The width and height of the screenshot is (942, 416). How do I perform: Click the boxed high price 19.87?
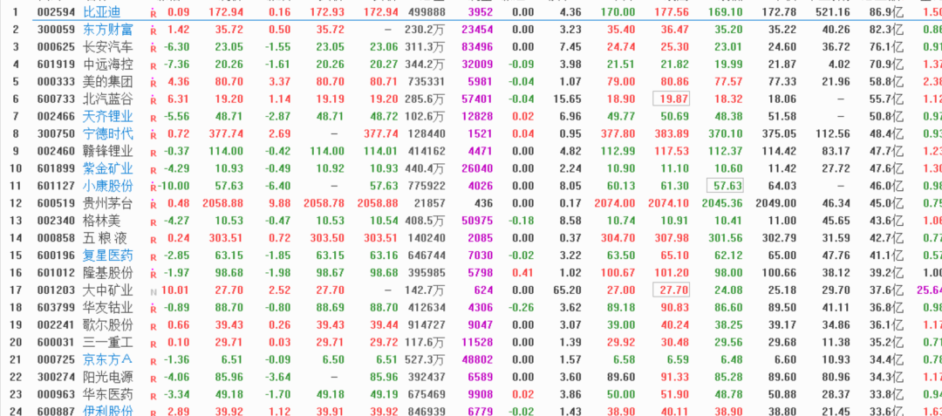click(672, 99)
